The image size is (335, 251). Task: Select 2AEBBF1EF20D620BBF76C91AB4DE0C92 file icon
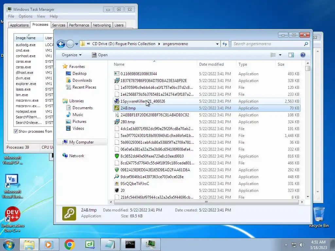click(x=117, y=115)
